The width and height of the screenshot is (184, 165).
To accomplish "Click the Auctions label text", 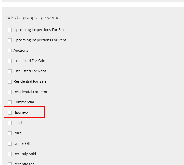I will [21, 50].
